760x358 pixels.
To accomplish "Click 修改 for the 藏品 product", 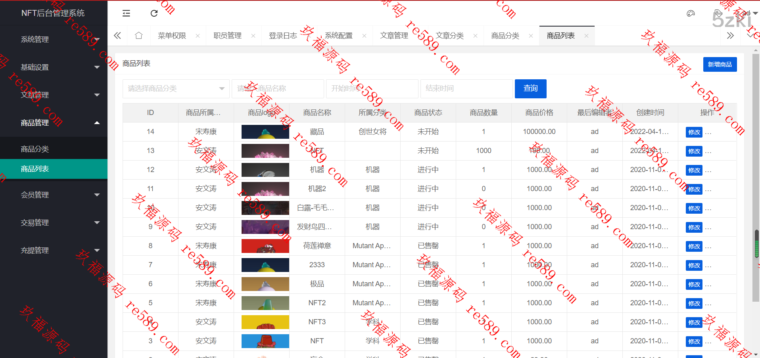I will (x=693, y=132).
